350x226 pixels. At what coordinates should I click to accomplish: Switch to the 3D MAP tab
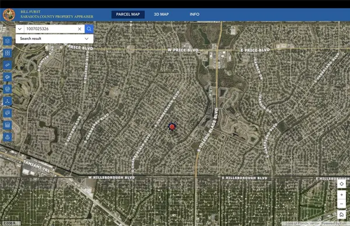[x=161, y=14]
